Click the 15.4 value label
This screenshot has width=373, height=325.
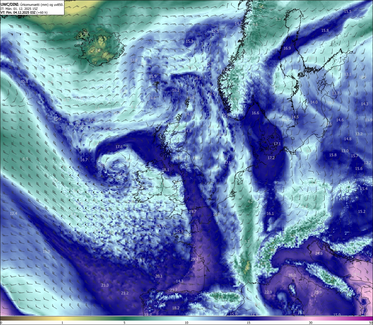click(x=364, y=189)
